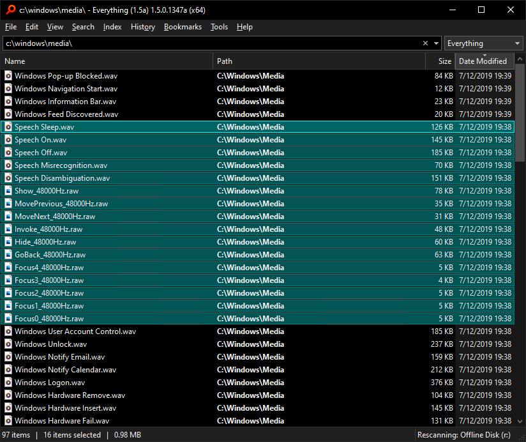Sort results by the Name column header
The width and height of the screenshot is (526, 442).
point(107,61)
